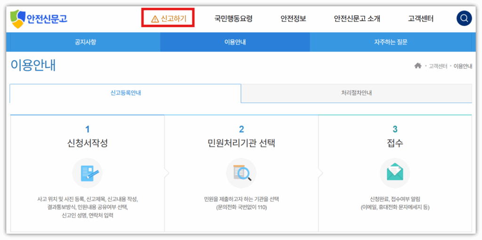The height and width of the screenshot is (240, 482).
Task: Select the 신고등록안내 tab
Action: pyautogui.click(x=125, y=93)
